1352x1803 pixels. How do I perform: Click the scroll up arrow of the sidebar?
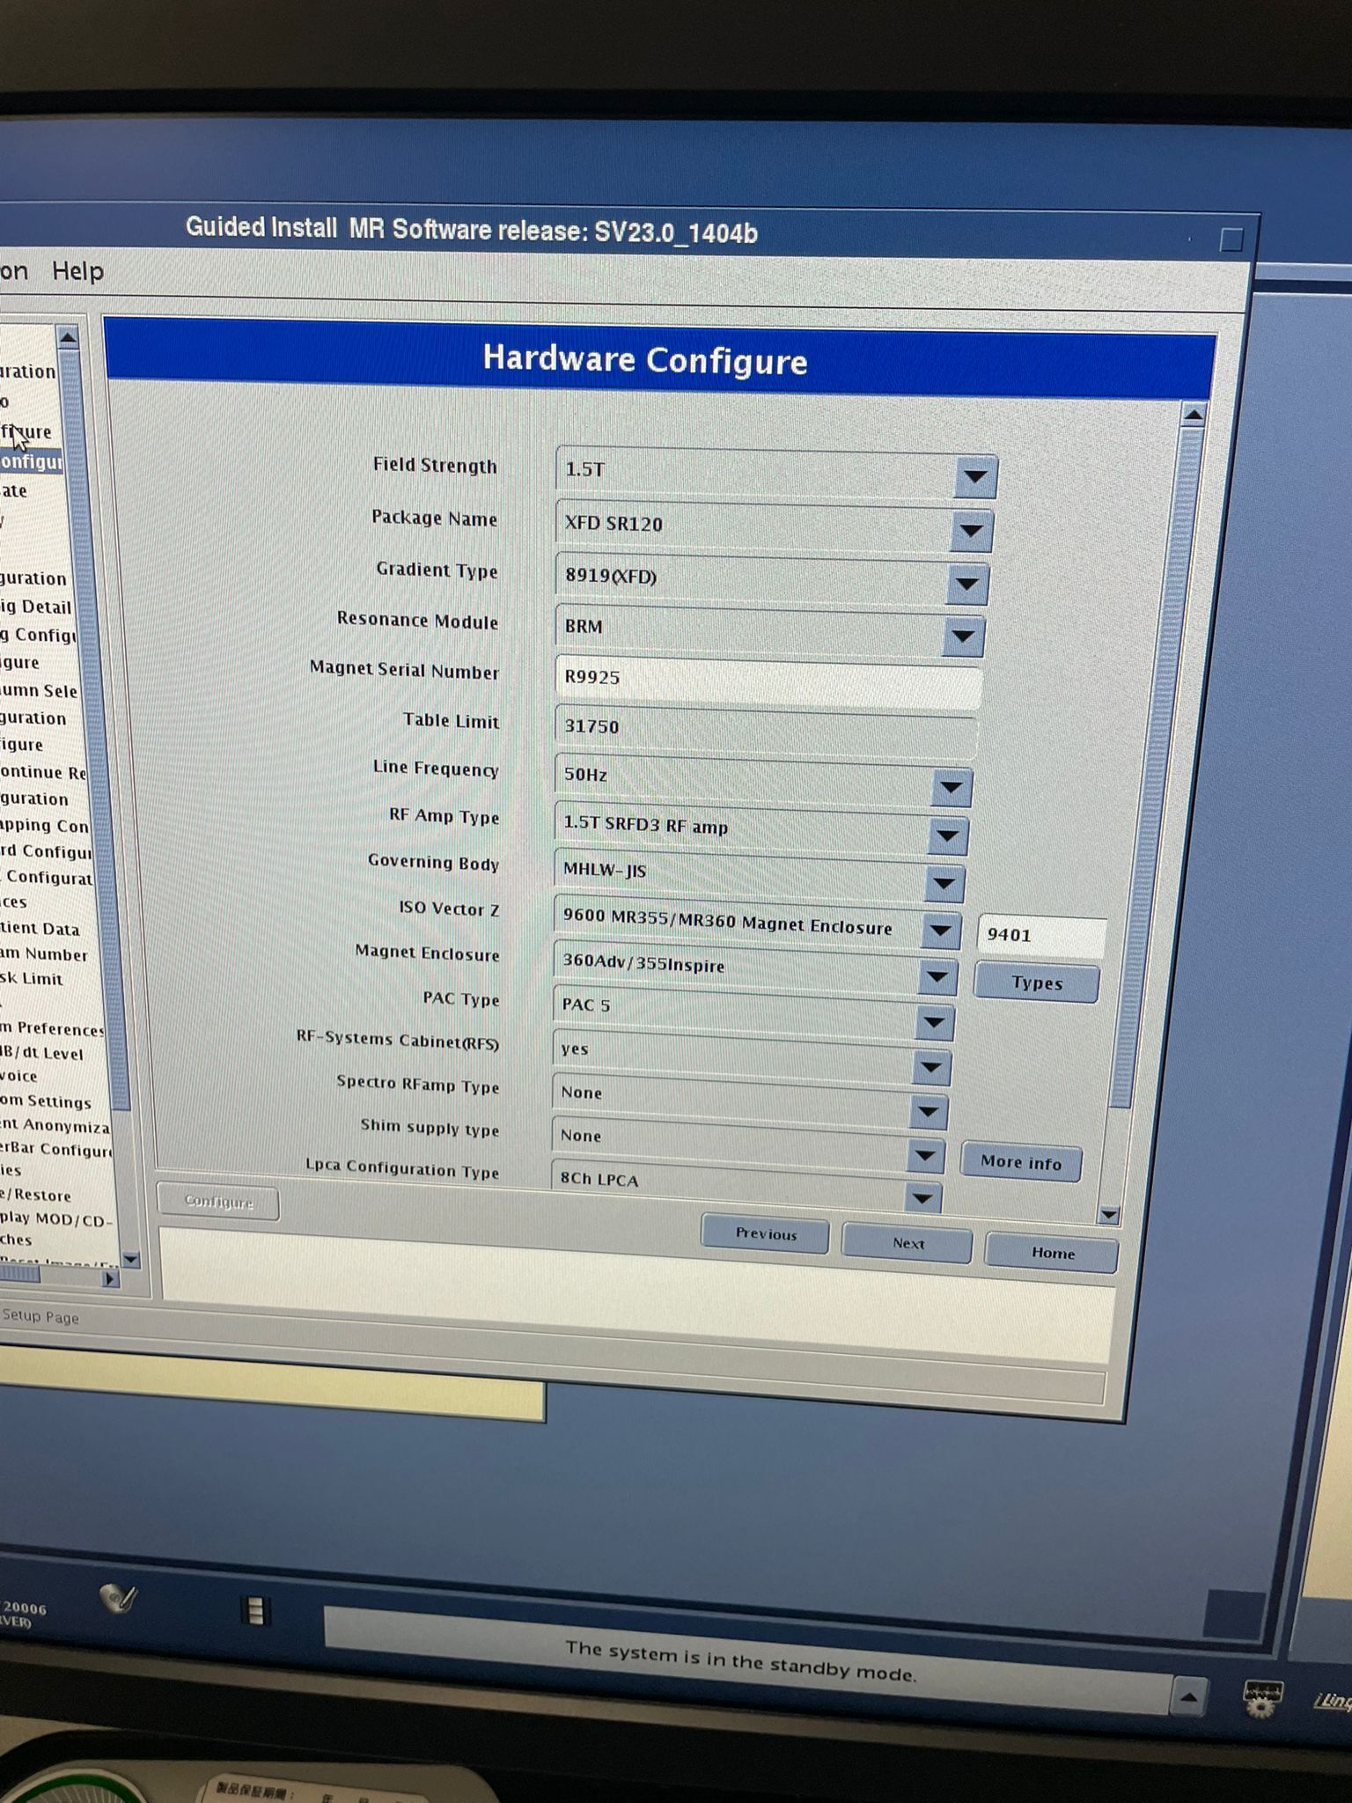pyautogui.click(x=68, y=337)
